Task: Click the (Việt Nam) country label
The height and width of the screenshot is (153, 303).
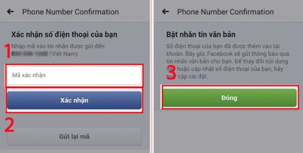Action: 63,54
